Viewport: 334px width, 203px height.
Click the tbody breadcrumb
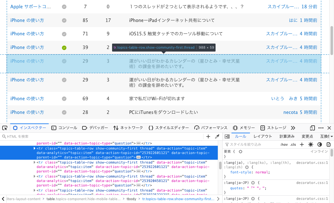pos(131,199)
